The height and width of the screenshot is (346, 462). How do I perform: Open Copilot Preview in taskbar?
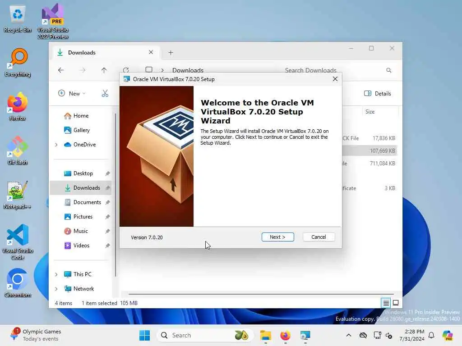pyautogui.click(x=448, y=335)
